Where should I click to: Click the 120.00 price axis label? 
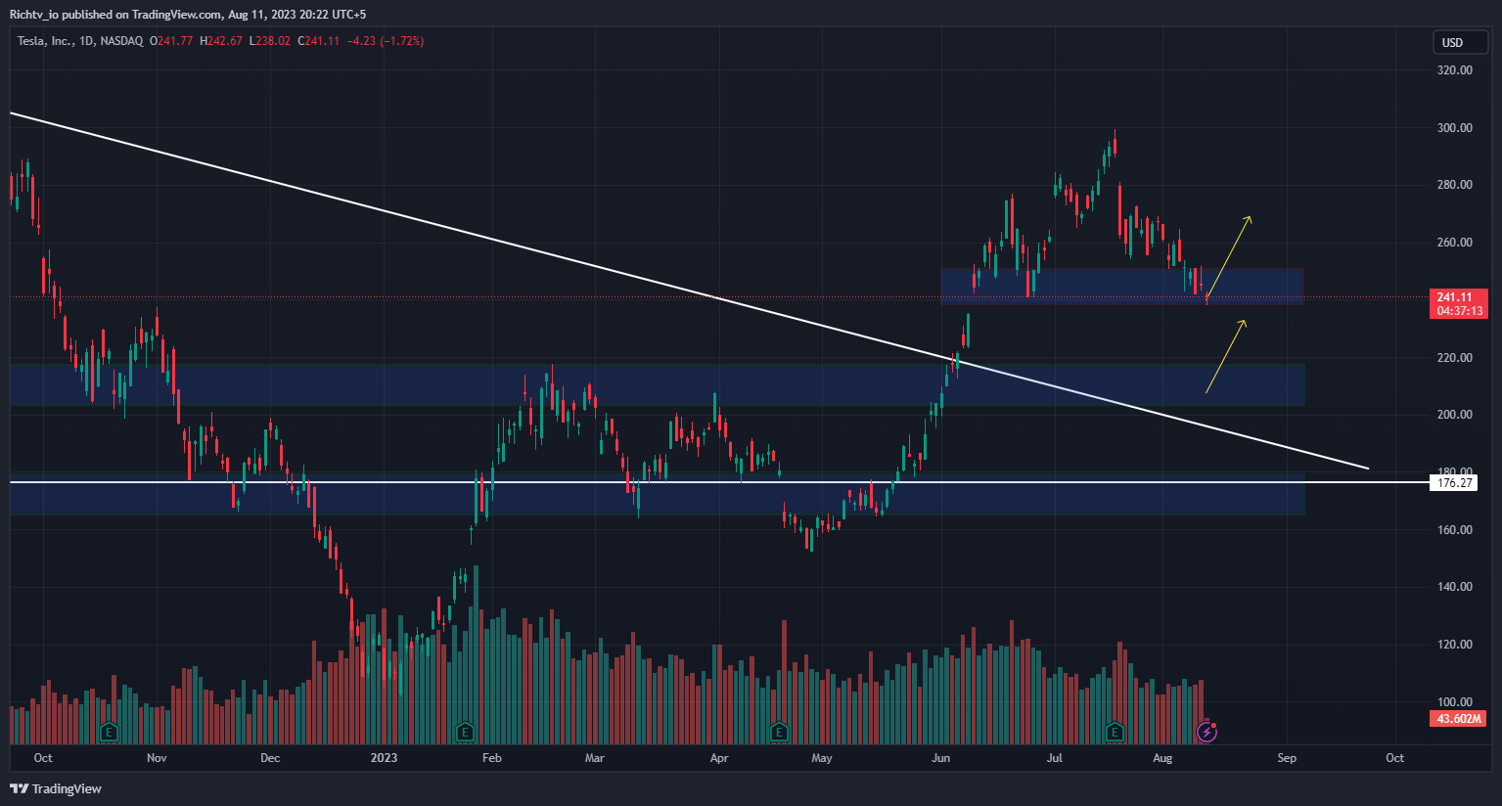click(1455, 645)
